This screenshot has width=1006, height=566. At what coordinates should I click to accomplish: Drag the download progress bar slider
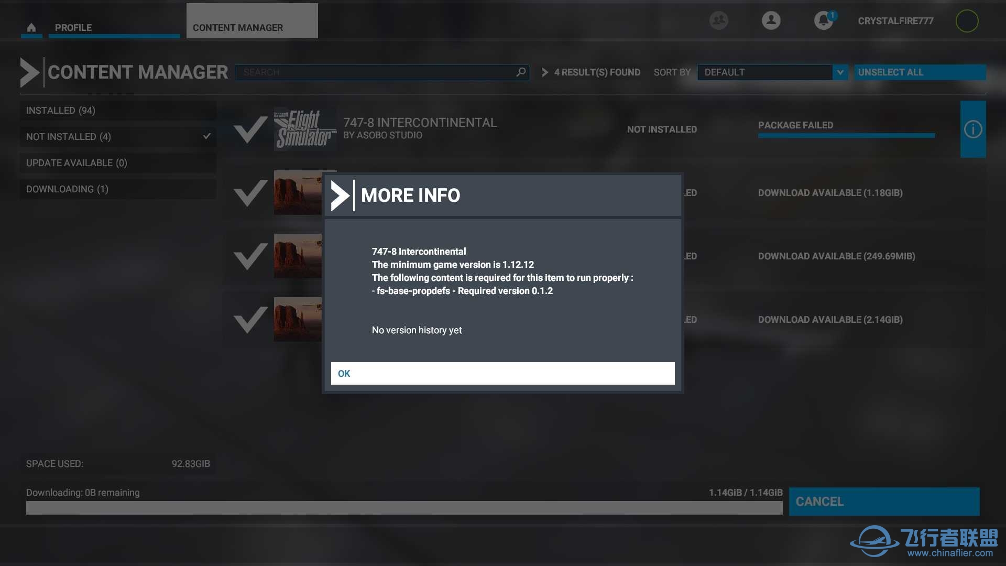tap(781, 507)
